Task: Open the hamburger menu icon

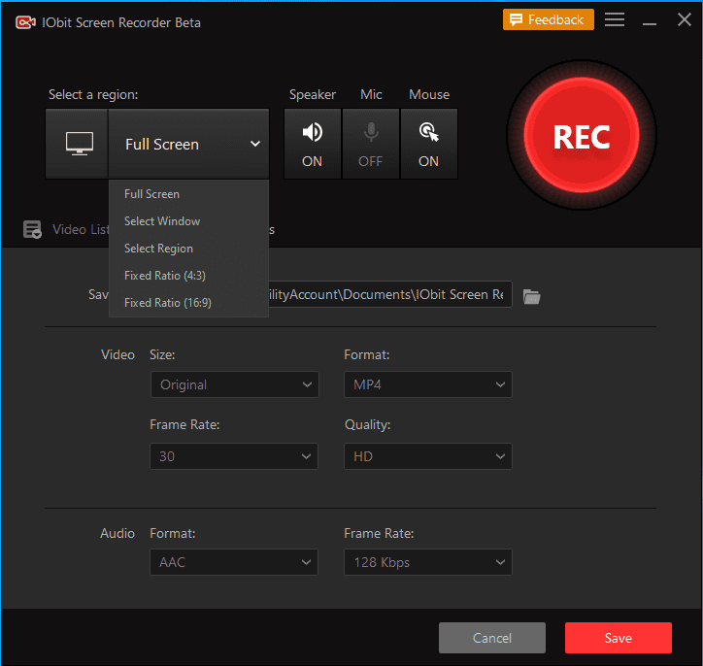Action: 615,19
